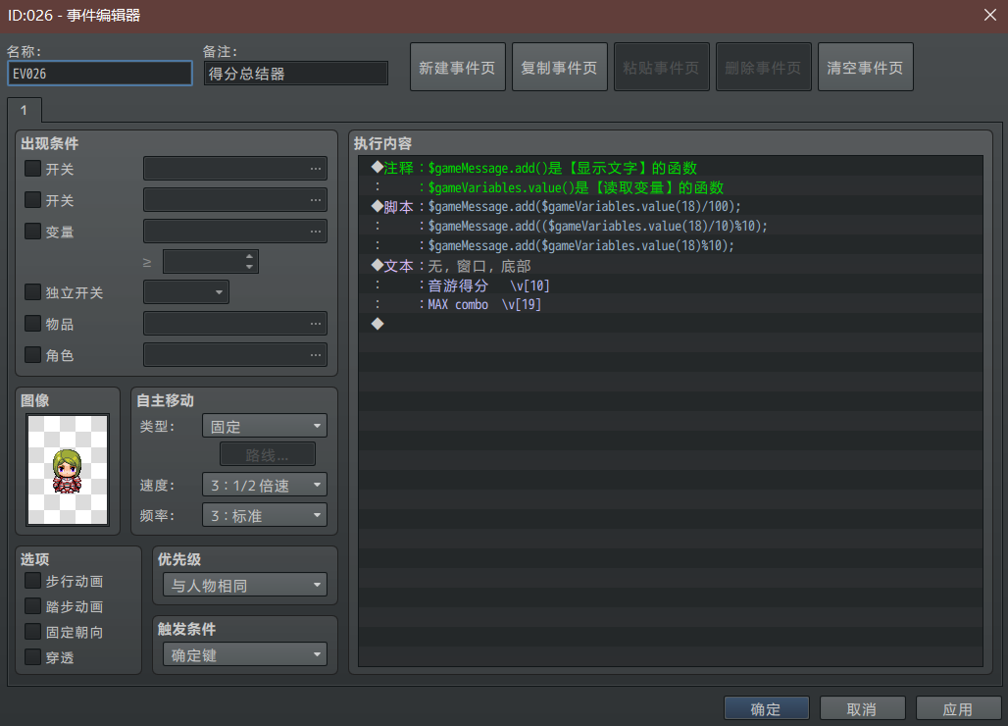
Task: Increase the variable threshold value stepper
Action: [x=249, y=257]
